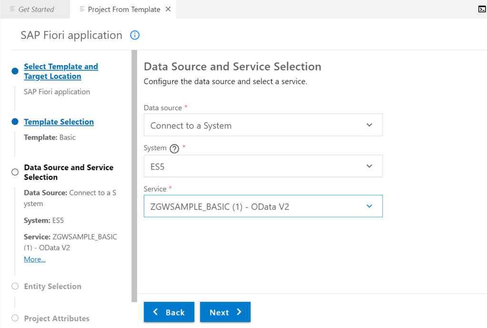Open the terminal panel icon at top right
Image resolution: width=487 pixels, height=328 pixels.
481,9
